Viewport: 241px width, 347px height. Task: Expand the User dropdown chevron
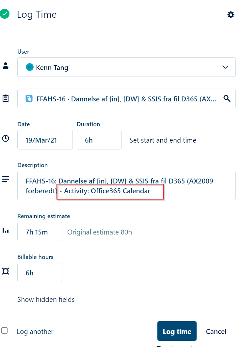tap(225, 67)
